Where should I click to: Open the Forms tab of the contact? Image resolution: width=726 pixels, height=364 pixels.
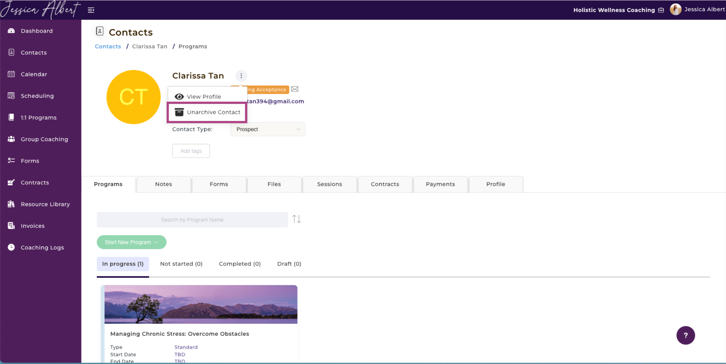[219, 184]
